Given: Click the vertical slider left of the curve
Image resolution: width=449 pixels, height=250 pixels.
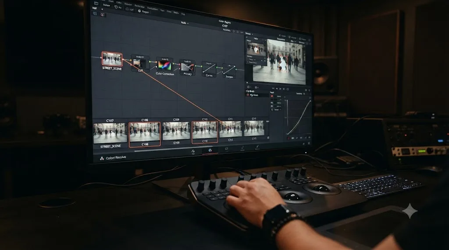Looking at the screenshot, I should (287, 112).
